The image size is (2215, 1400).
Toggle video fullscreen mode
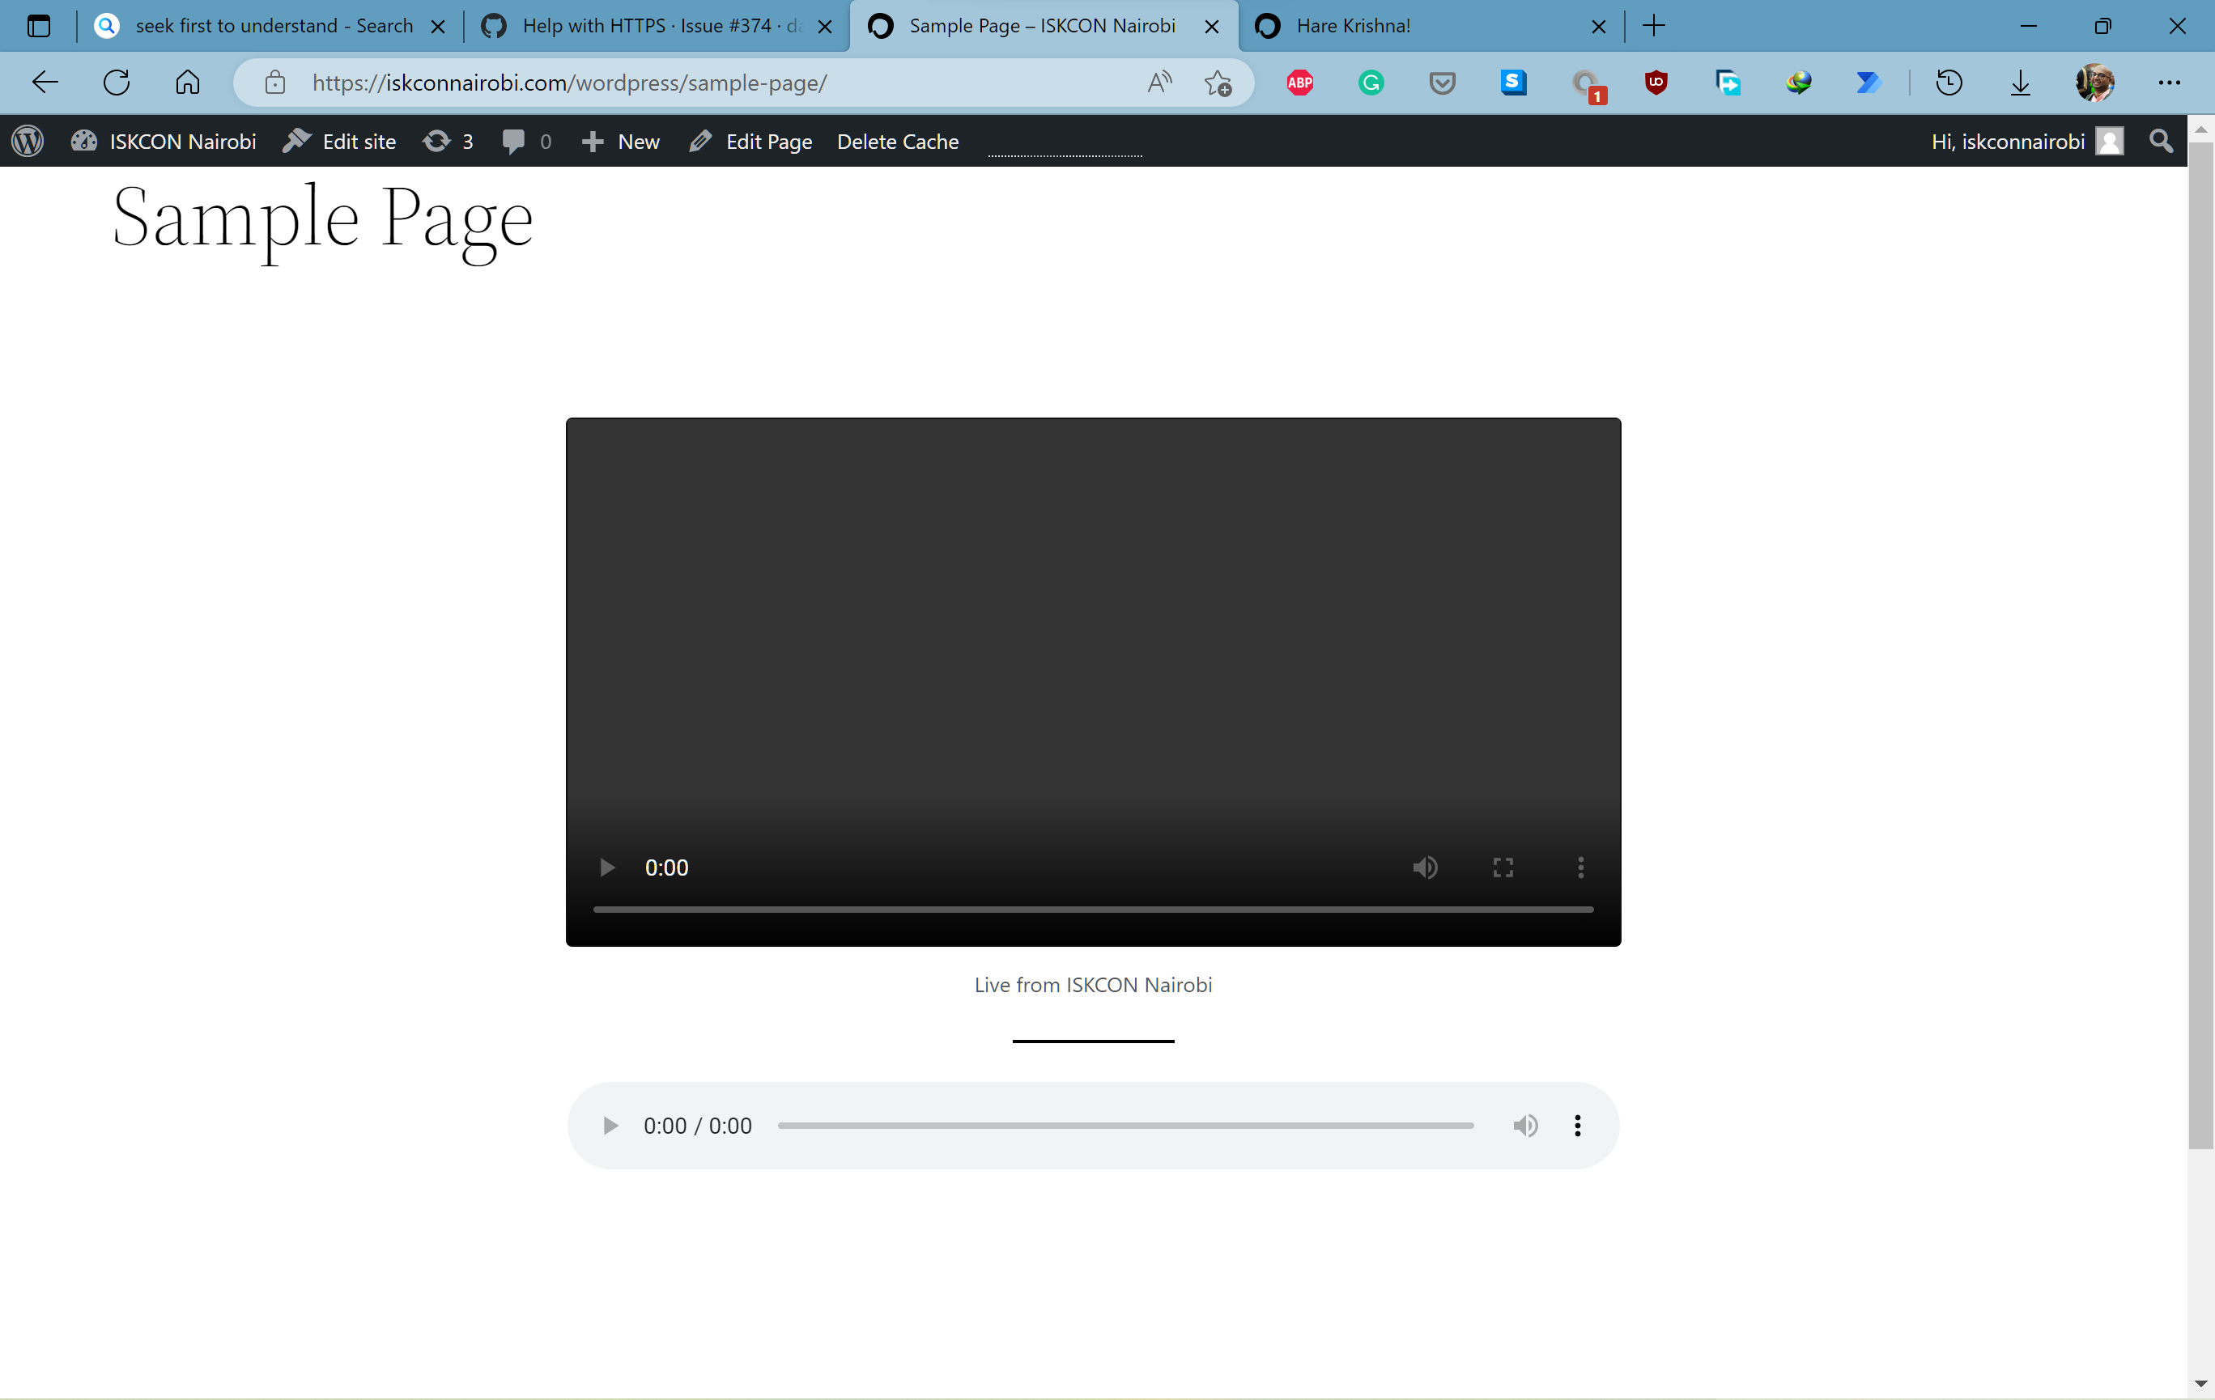point(1503,868)
